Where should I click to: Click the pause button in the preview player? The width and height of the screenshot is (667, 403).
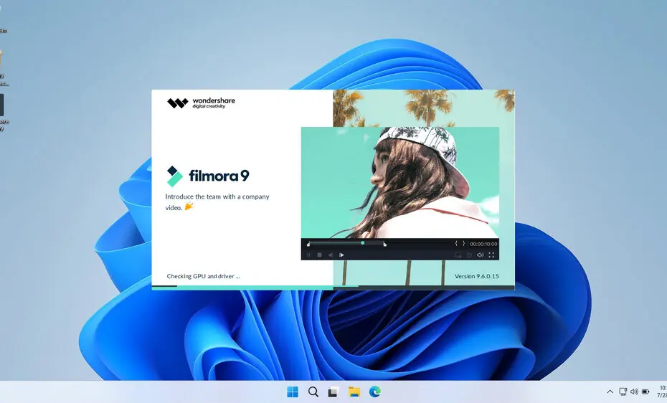(x=308, y=255)
